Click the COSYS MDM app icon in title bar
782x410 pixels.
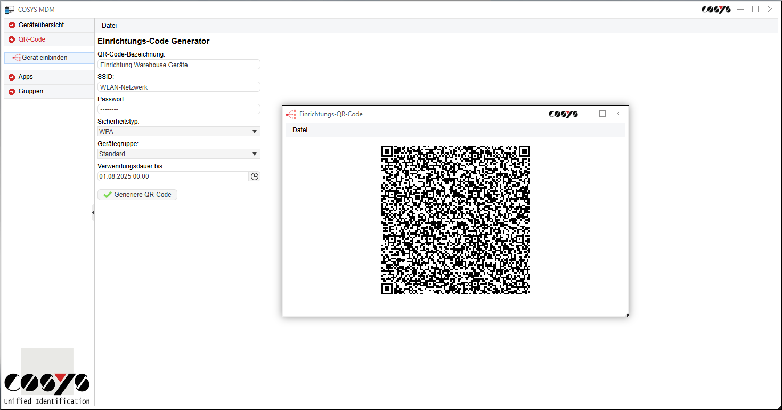coord(10,10)
